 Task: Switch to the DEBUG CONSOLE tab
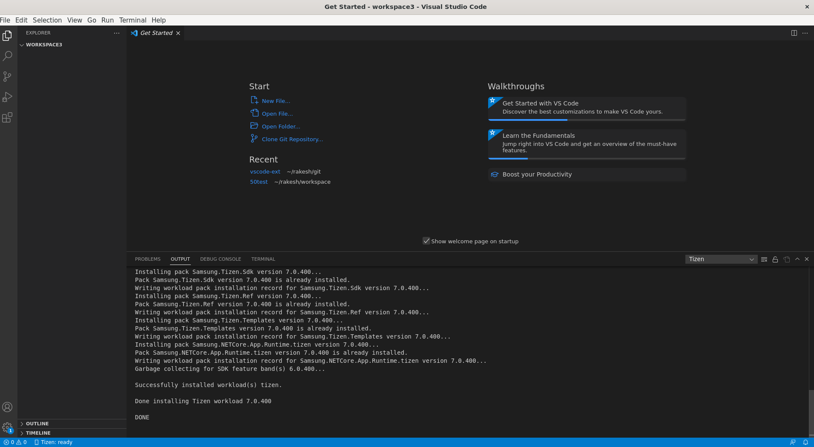pyautogui.click(x=221, y=259)
